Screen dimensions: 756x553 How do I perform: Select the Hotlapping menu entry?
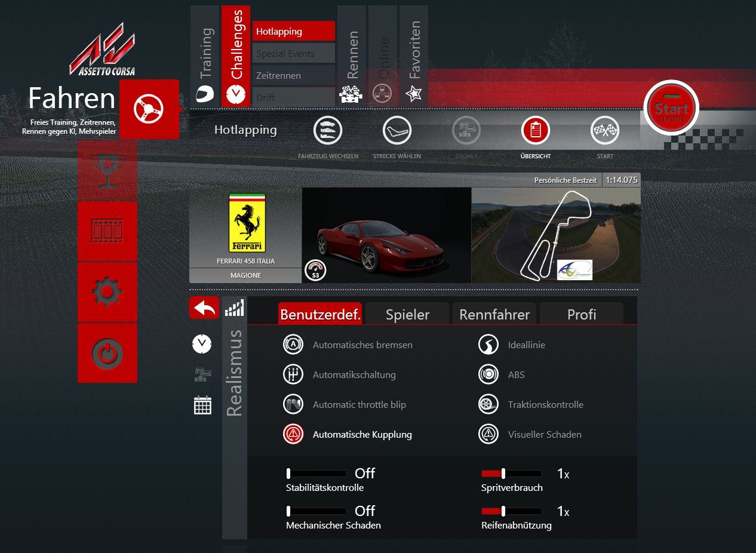click(294, 31)
